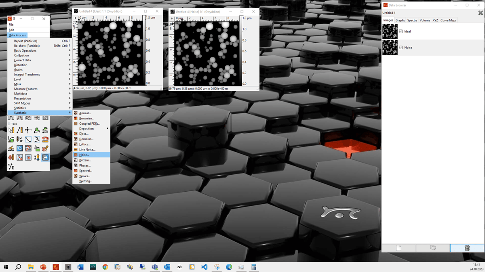Choose Brownian... from Synthetic submenu
Viewport: 485px width, 272px height.
pyautogui.click(x=91, y=118)
